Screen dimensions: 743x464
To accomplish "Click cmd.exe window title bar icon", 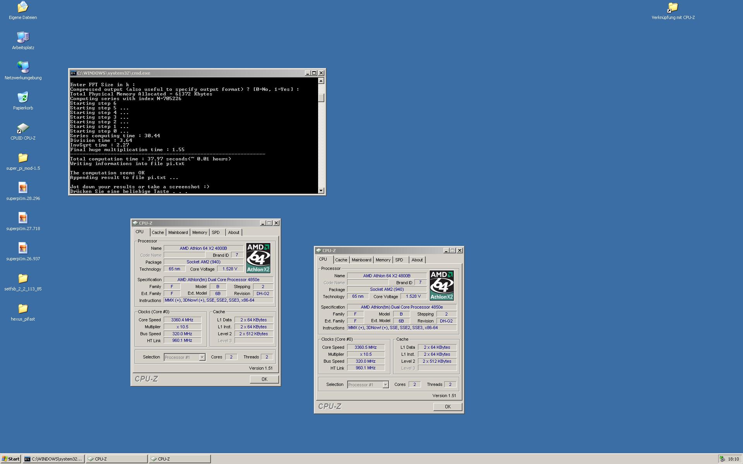I will pyautogui.click(x=73, y=73).
